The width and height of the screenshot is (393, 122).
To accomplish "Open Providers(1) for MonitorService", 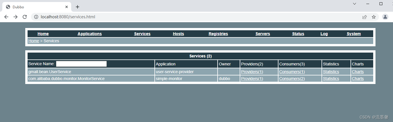I will pos(252,79).
